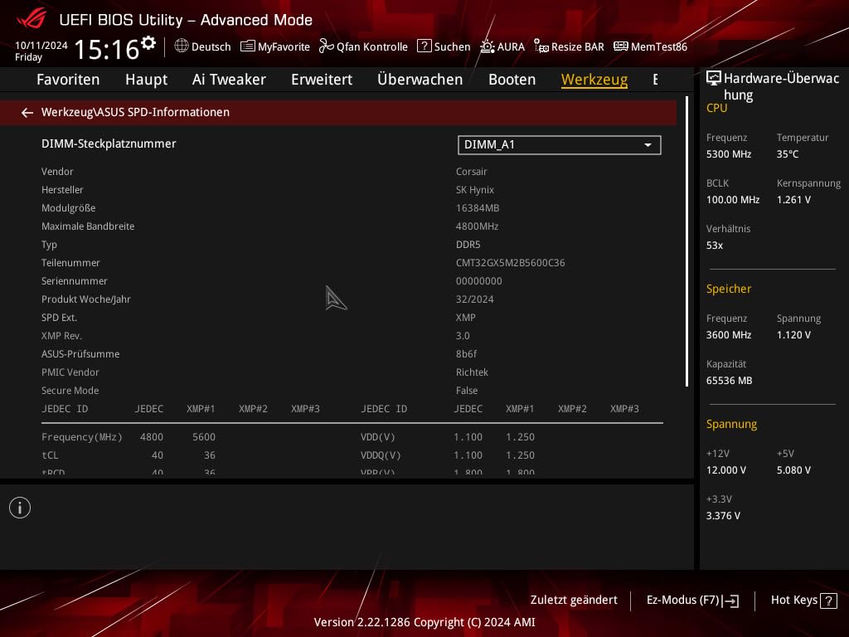
Task: Open the Ai Tweaker tab
Action: coord(229,79)
